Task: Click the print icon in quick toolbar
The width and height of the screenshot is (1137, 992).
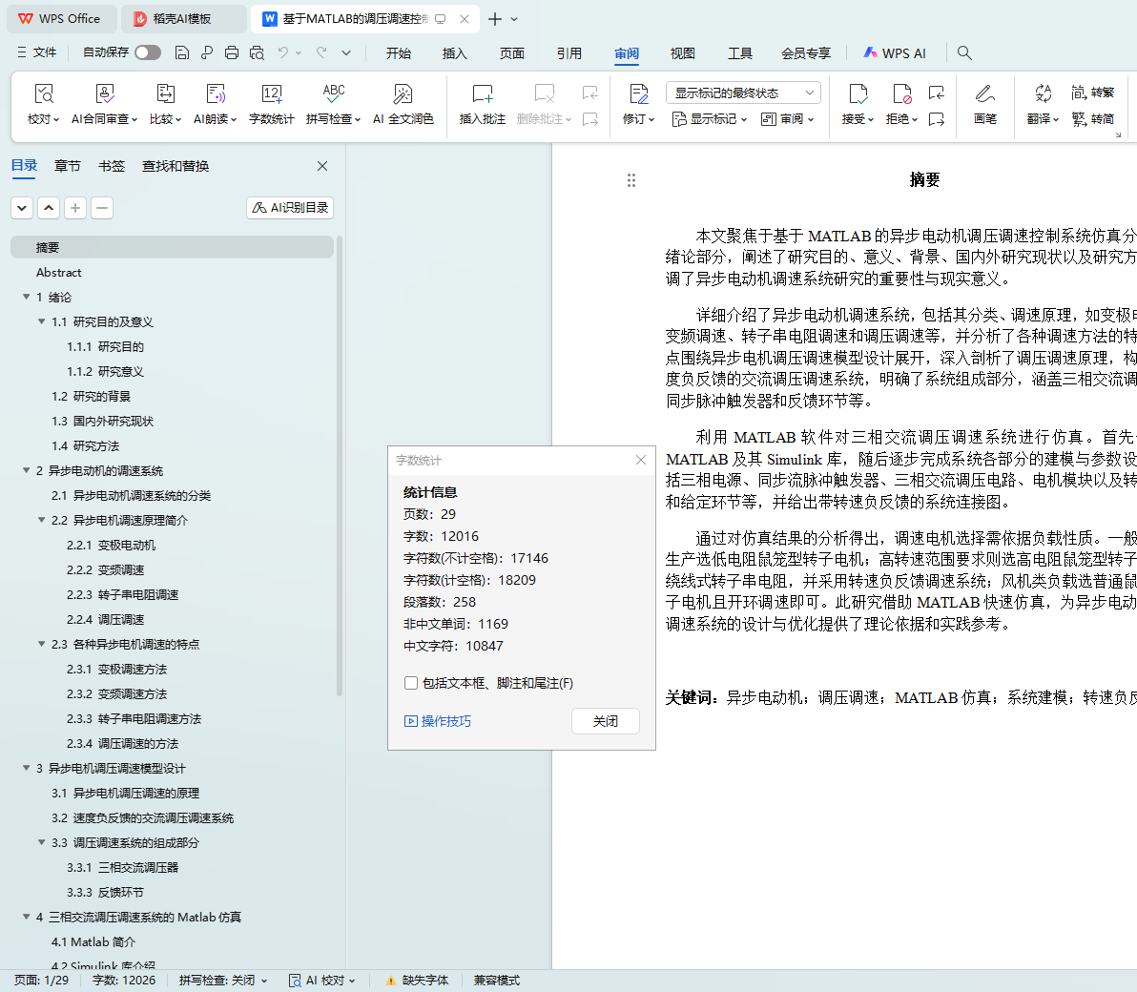Action: [232, 53]
